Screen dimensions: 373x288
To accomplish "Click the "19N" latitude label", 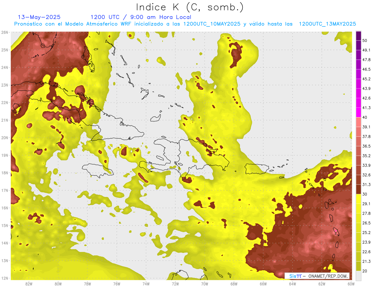I will tap(5, 155).
